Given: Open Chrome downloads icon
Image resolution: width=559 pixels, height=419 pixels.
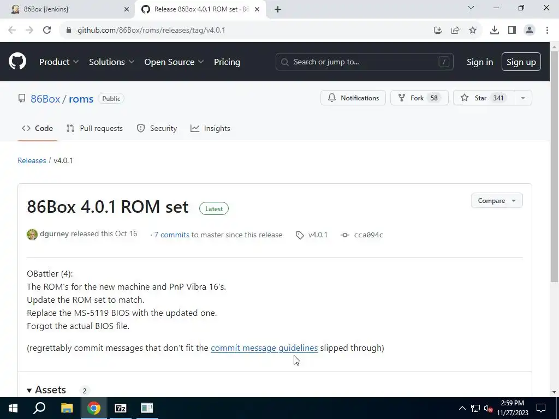Looking at the screenshot, I should pos(495,31).
